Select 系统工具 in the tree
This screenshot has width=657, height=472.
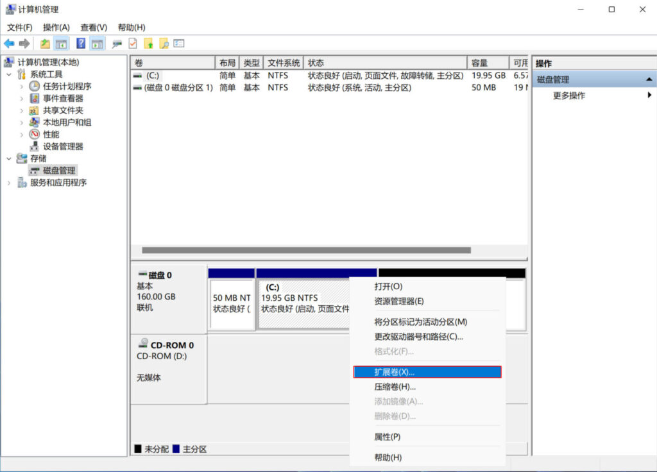(46, 74)
